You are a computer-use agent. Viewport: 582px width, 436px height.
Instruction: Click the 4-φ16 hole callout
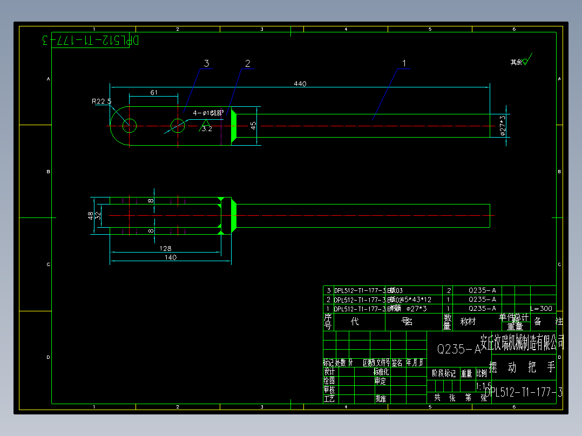(208, 113)
